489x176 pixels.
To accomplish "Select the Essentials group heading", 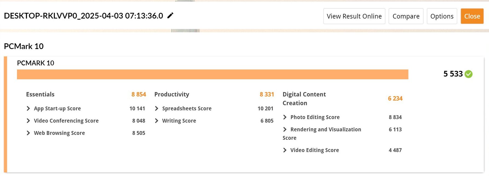I will coord(40,94).
